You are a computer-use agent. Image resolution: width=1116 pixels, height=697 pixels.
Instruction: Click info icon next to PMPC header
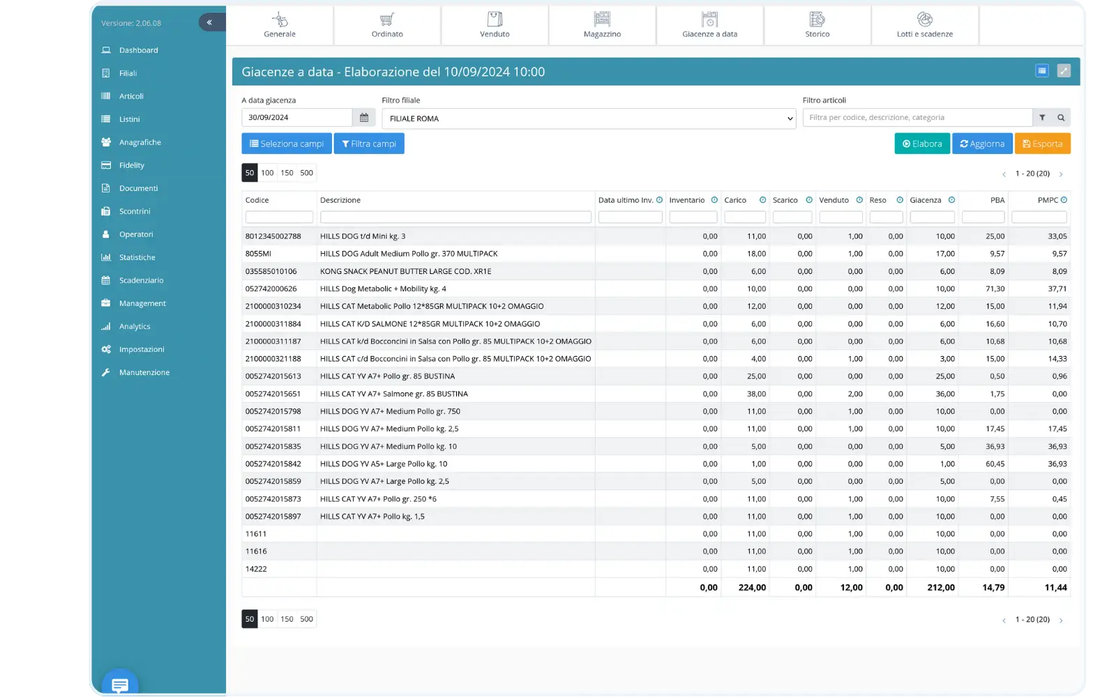pos(1064,200)
